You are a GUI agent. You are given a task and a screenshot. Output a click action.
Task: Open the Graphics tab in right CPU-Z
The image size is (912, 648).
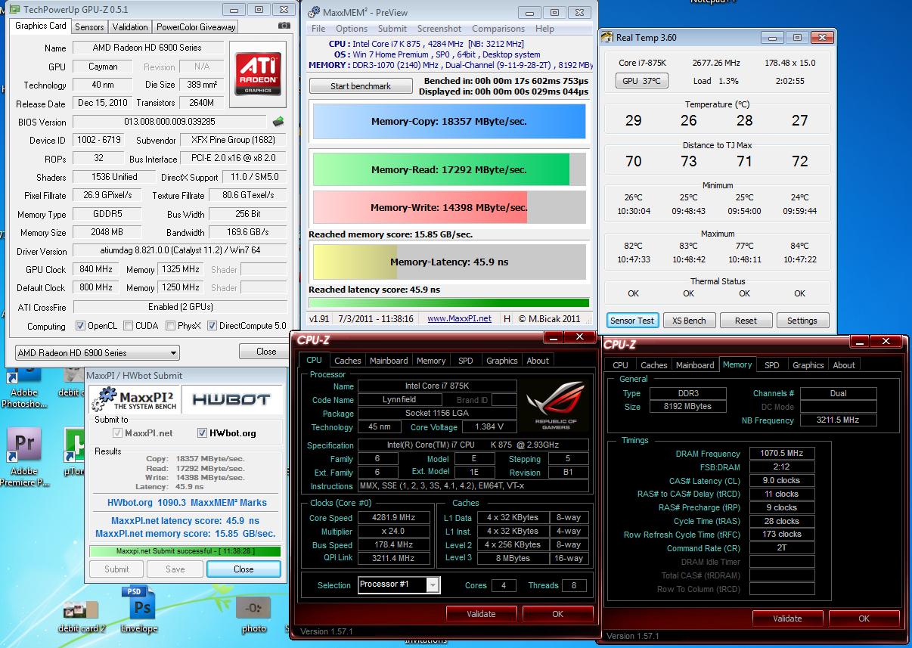[808, 365]
